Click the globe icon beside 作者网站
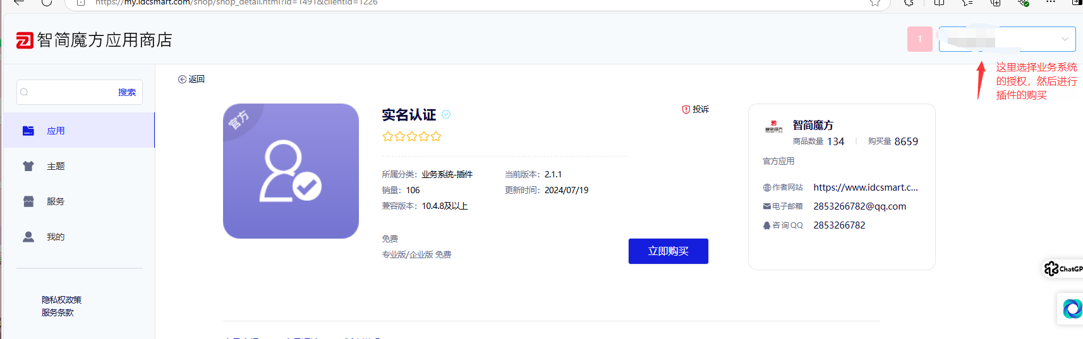 [x=767, y=187]
